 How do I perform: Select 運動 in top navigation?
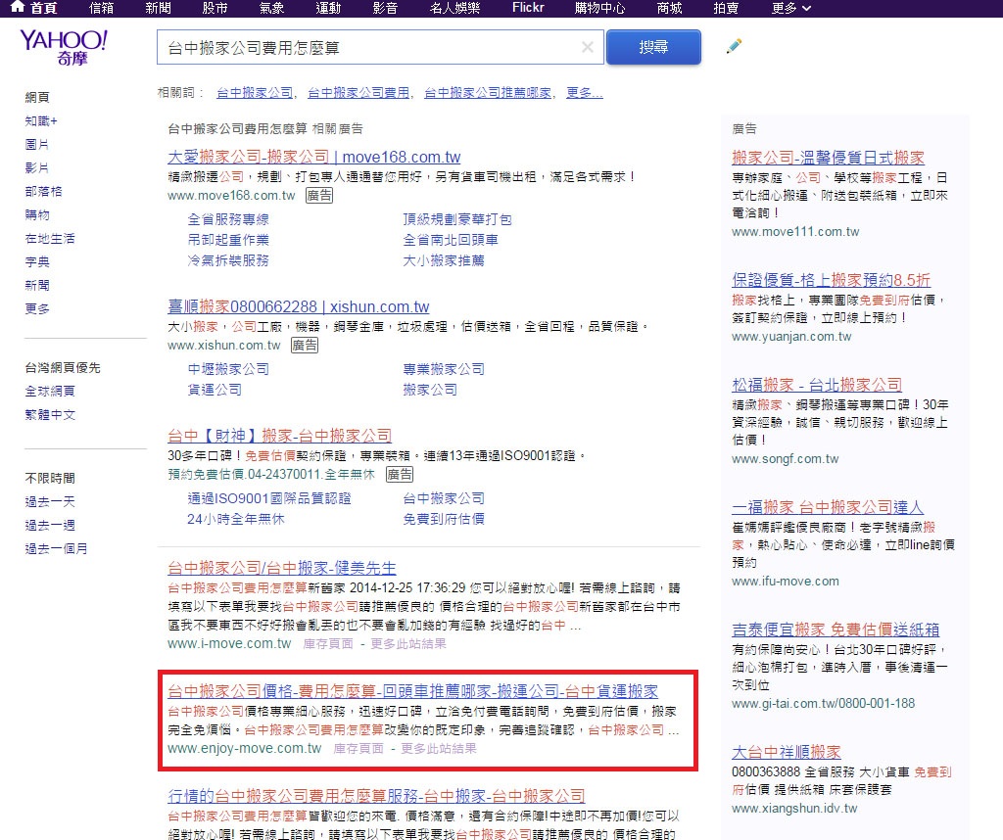tap(328, 8)
